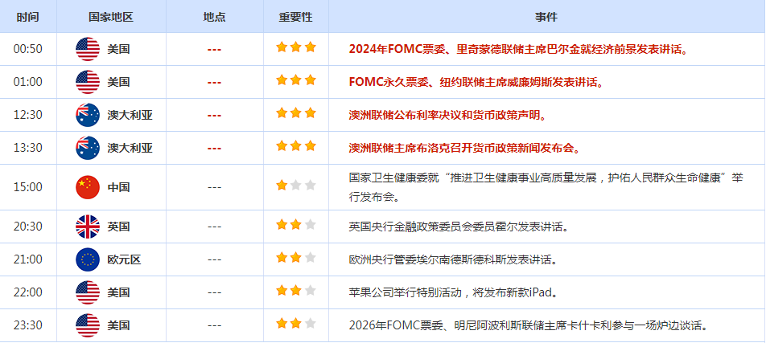
Task: Select the 时间 column header
Action: (x=28, y=17)
